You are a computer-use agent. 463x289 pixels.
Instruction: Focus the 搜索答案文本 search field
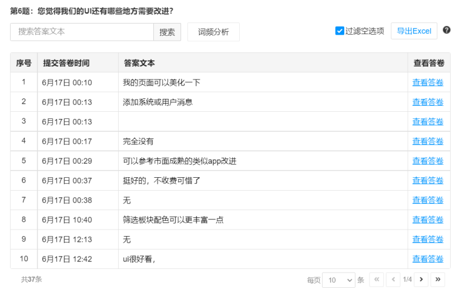(82, 32)
